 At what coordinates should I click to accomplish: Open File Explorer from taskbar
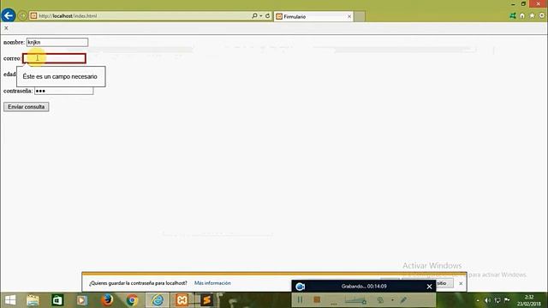click(33, 300)
